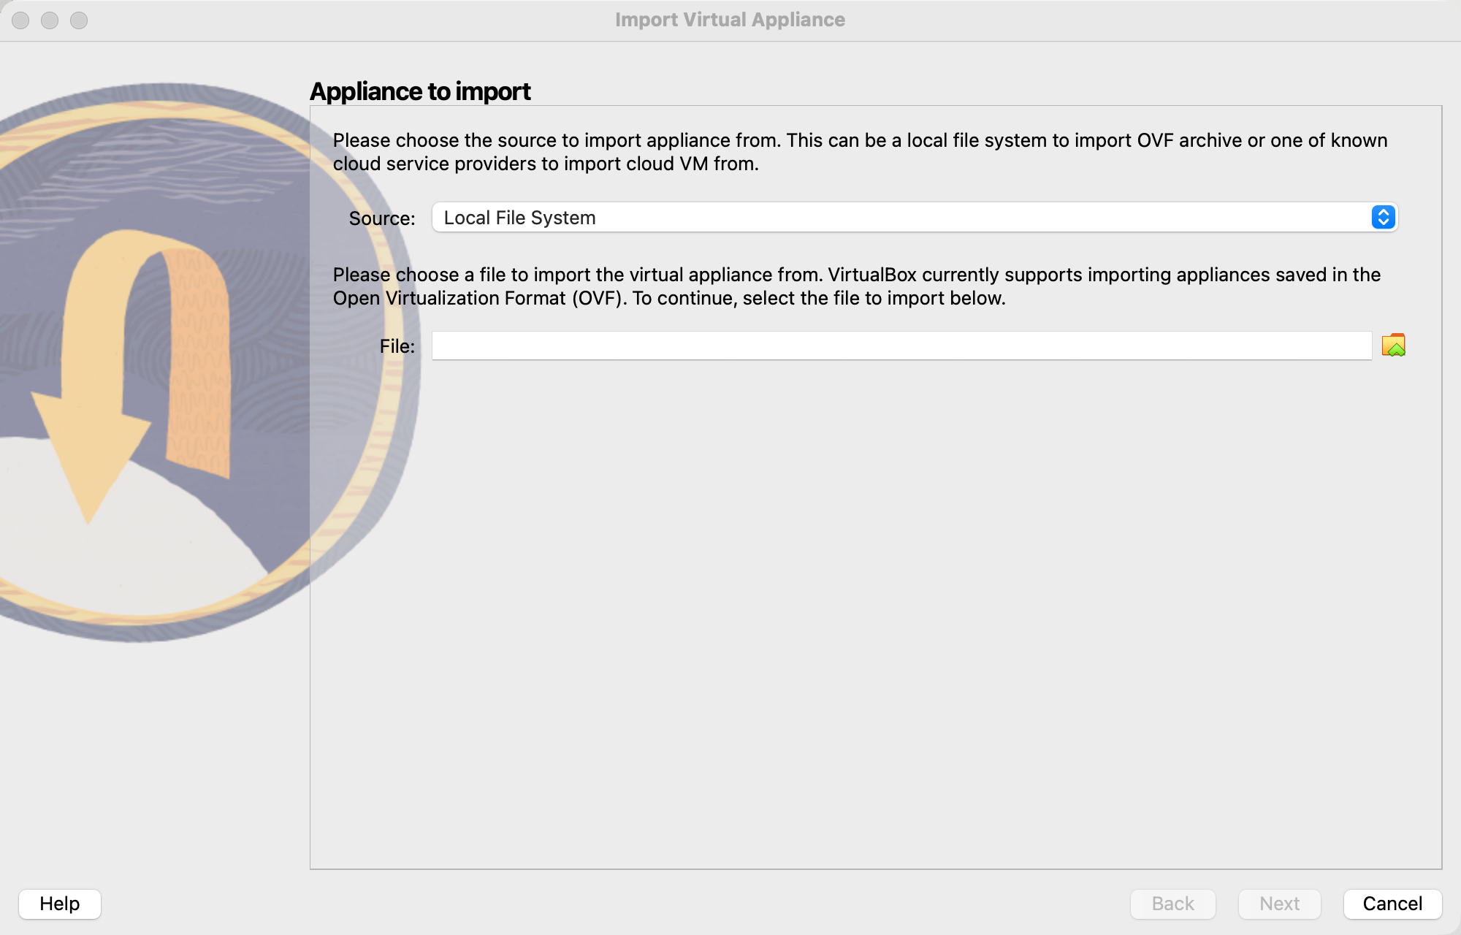Click the Back button
Screen dimensions: 1461x935
point(1172,904)
